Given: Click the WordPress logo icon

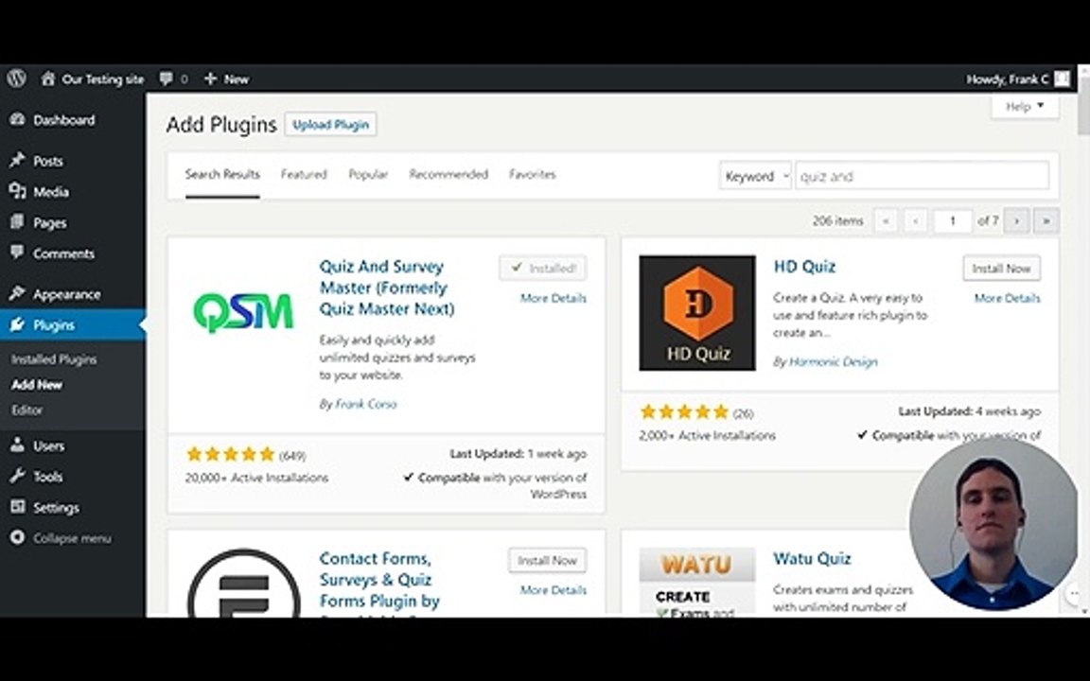Looking at the screenshot, I should tap(17, 79).
